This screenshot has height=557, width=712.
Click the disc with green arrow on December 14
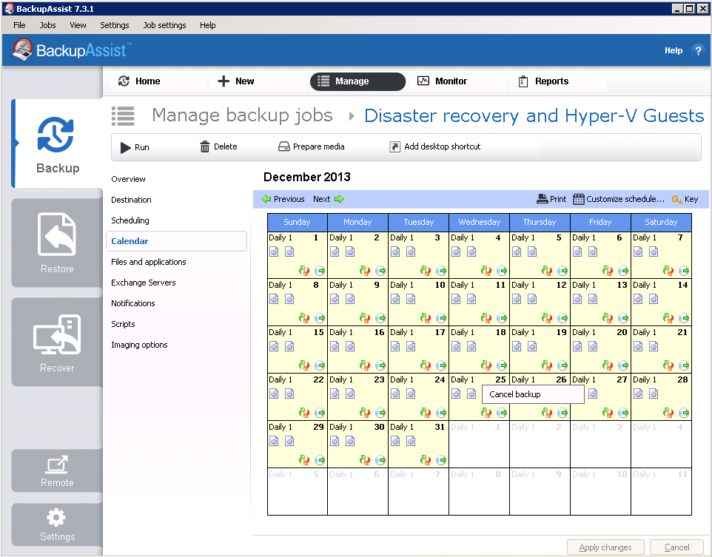(684, 318)
